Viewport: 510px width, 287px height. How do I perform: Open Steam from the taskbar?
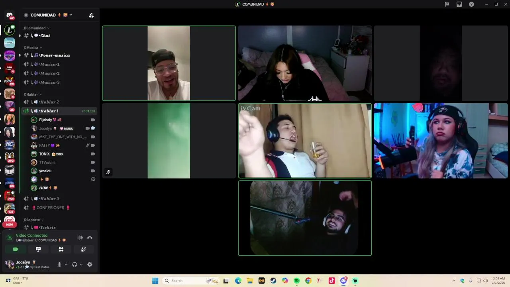(x=273, y=281)
